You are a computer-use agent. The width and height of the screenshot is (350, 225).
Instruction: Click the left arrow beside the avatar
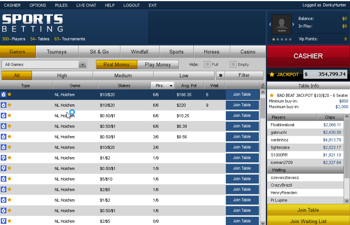coord(270,24)
